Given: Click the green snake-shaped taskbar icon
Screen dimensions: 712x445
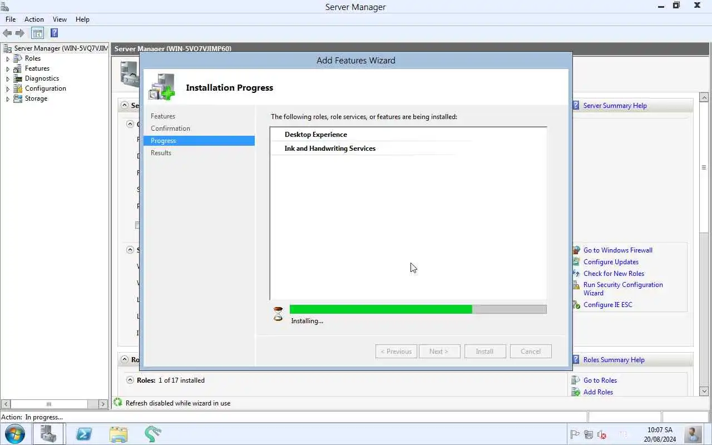Looking at the screenshot, I should coord(152,434).
